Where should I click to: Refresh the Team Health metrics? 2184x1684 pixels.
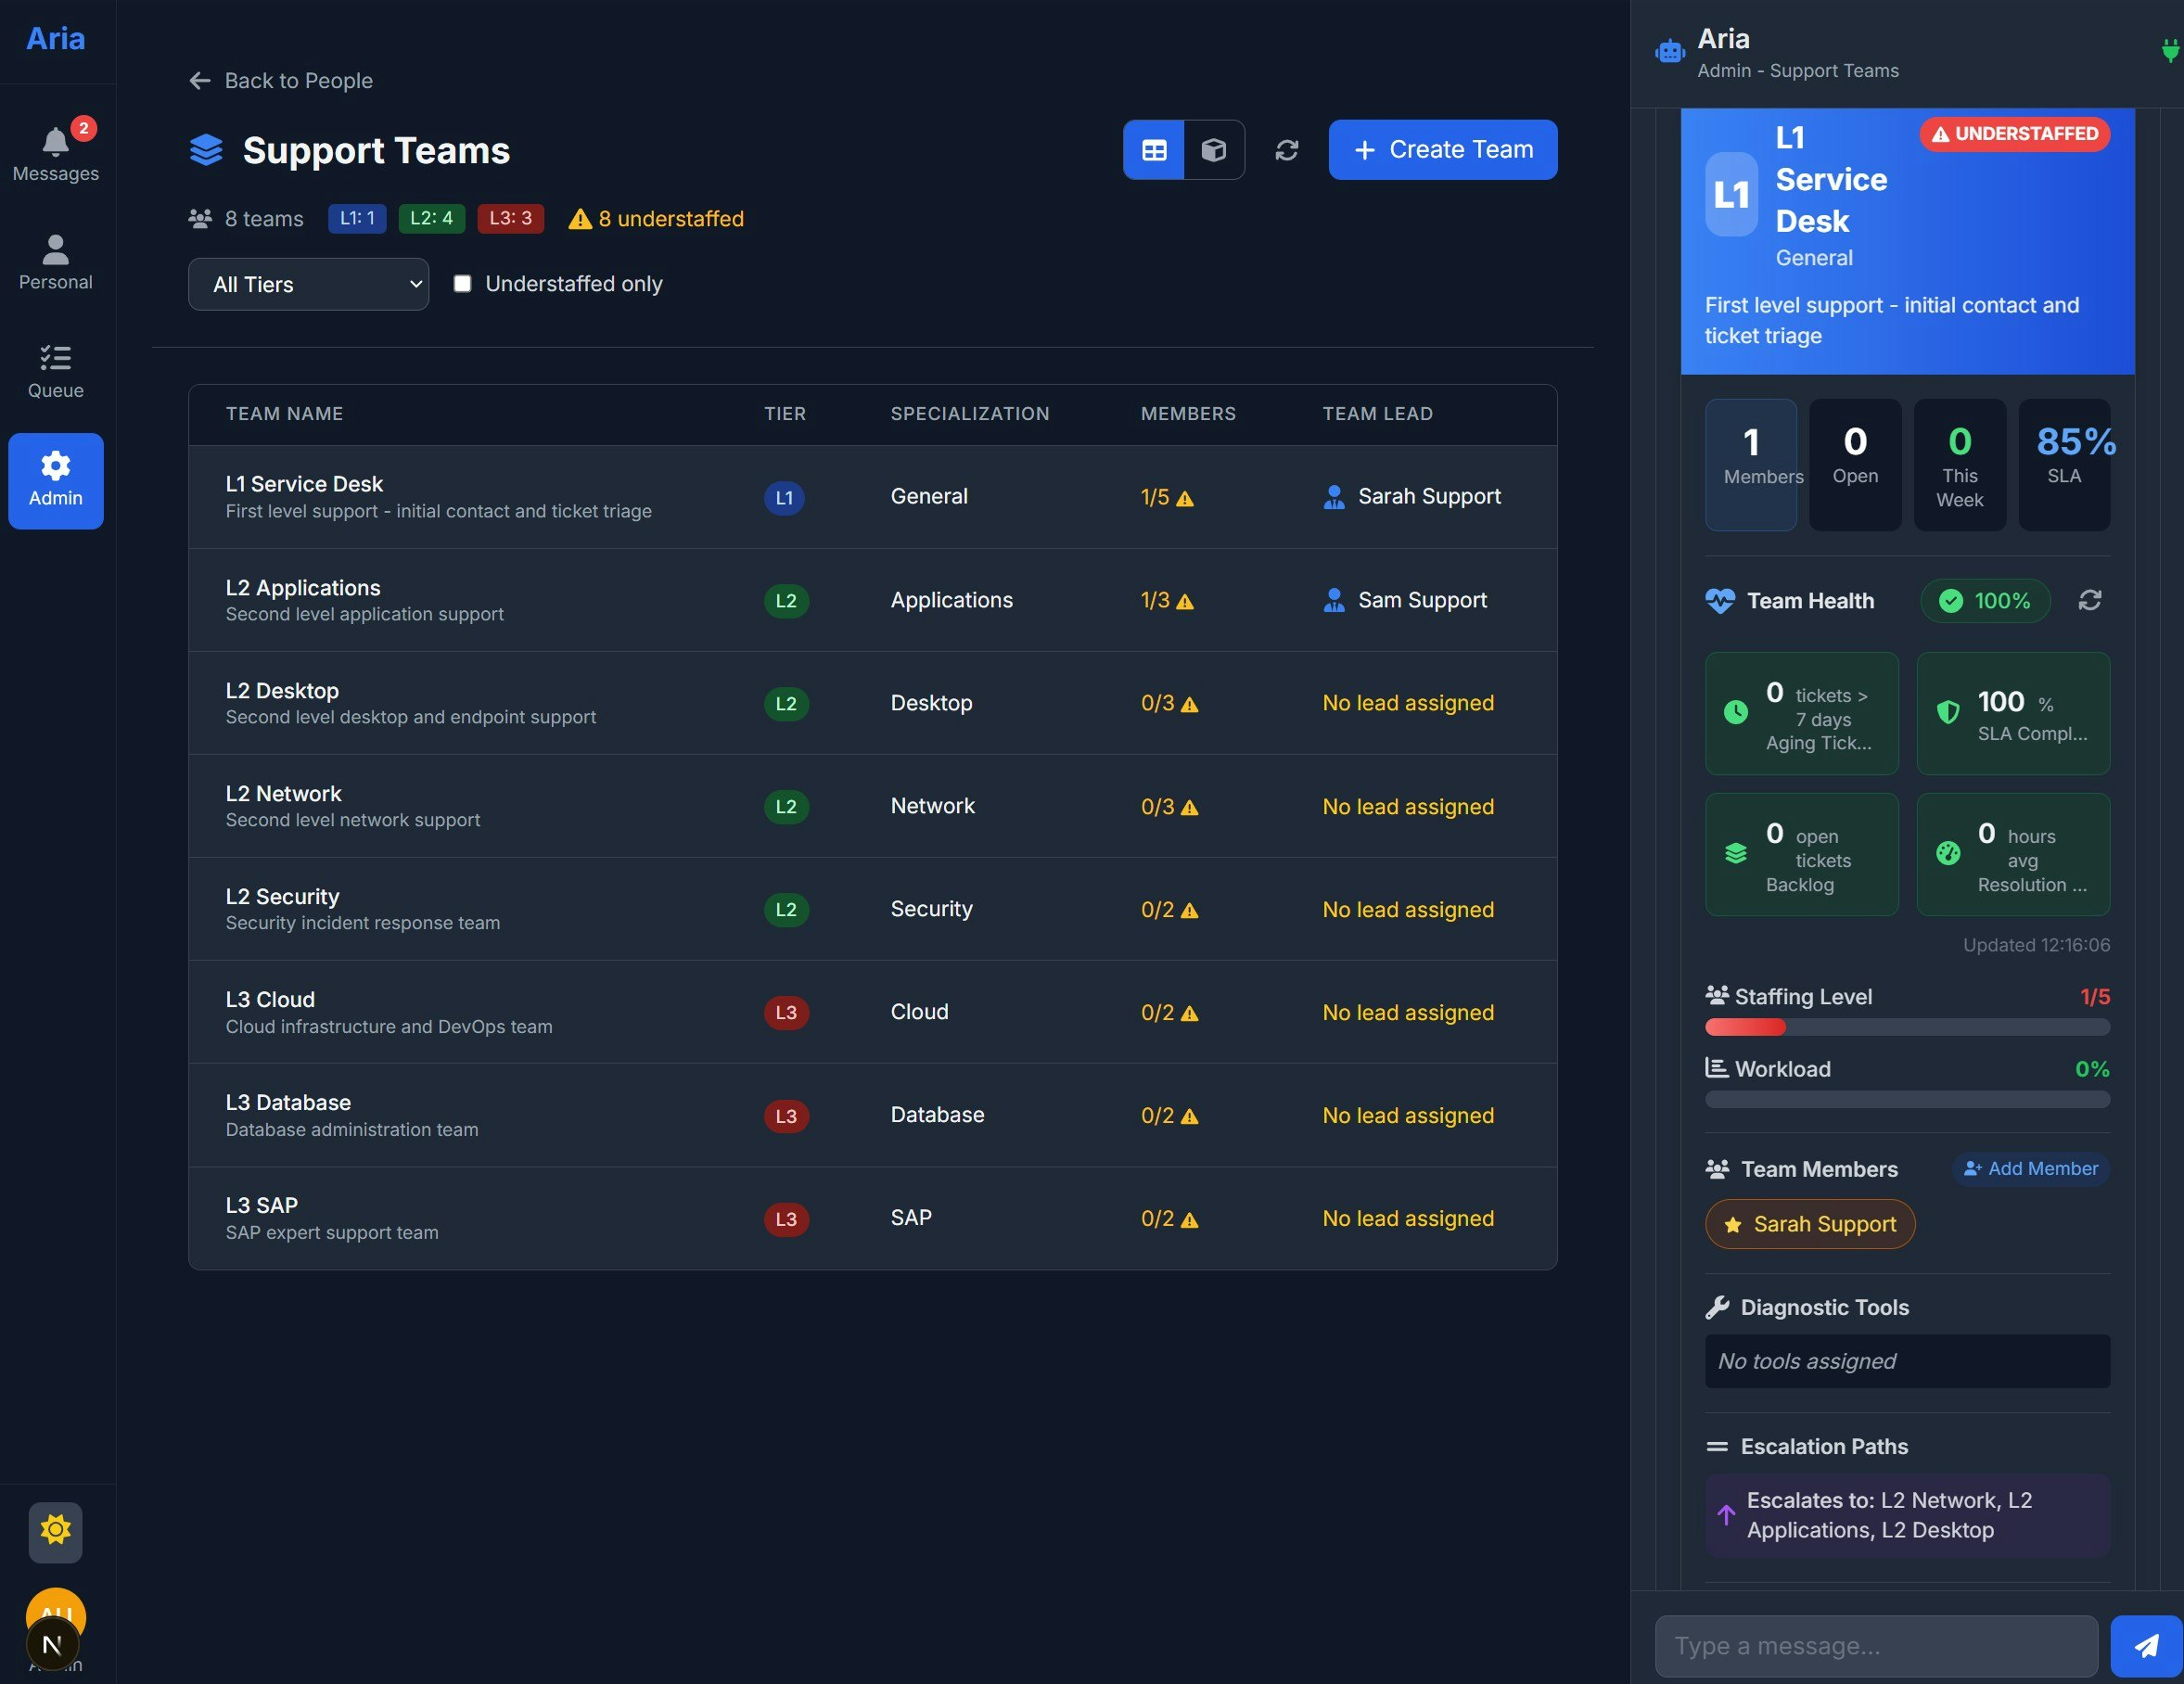2090,600
